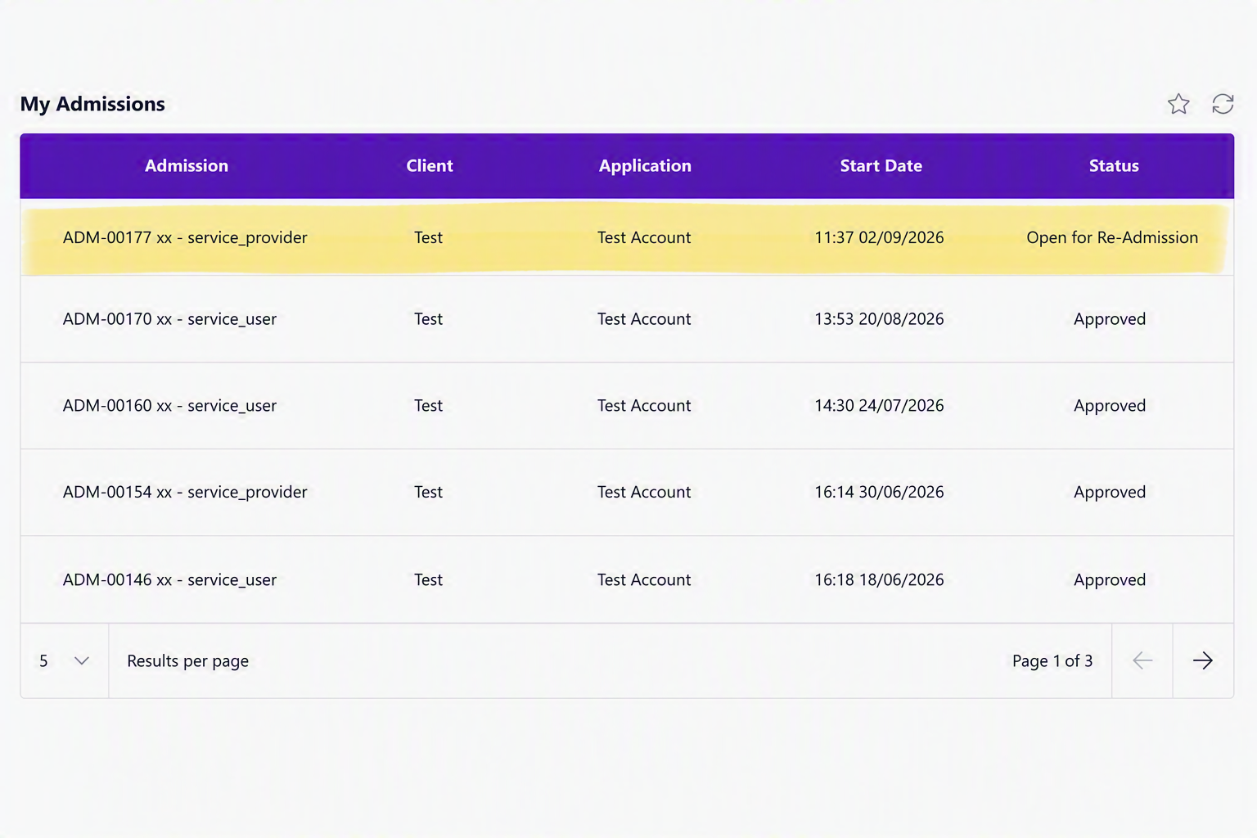The width and height of the screenshot is (1257, 838).
Task: Click Approved status for ADM-00170
Action: coord(1110,319)
